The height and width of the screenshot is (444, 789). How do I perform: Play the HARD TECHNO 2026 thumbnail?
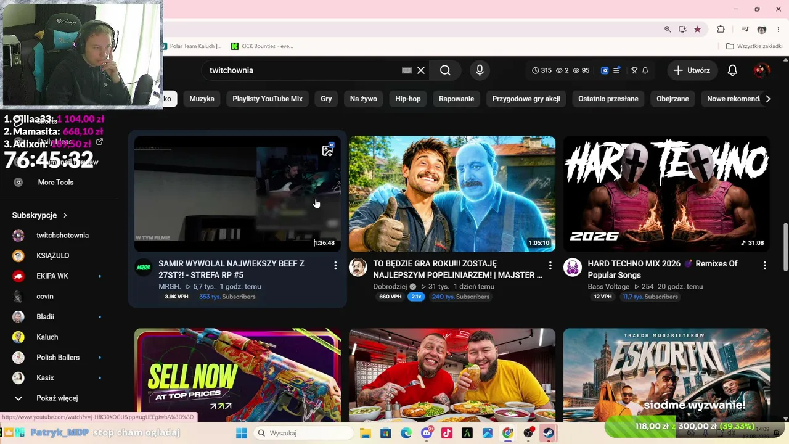pyautogui.click(x=666, y=194)
